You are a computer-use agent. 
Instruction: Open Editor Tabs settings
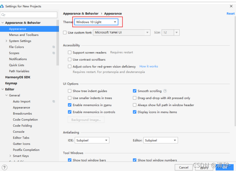[21, 138]
